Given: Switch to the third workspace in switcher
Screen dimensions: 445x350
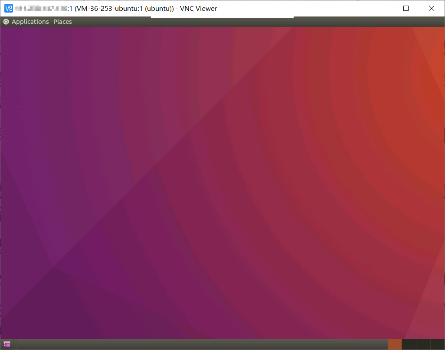Looking at the screenshot, I should (422, 344).
